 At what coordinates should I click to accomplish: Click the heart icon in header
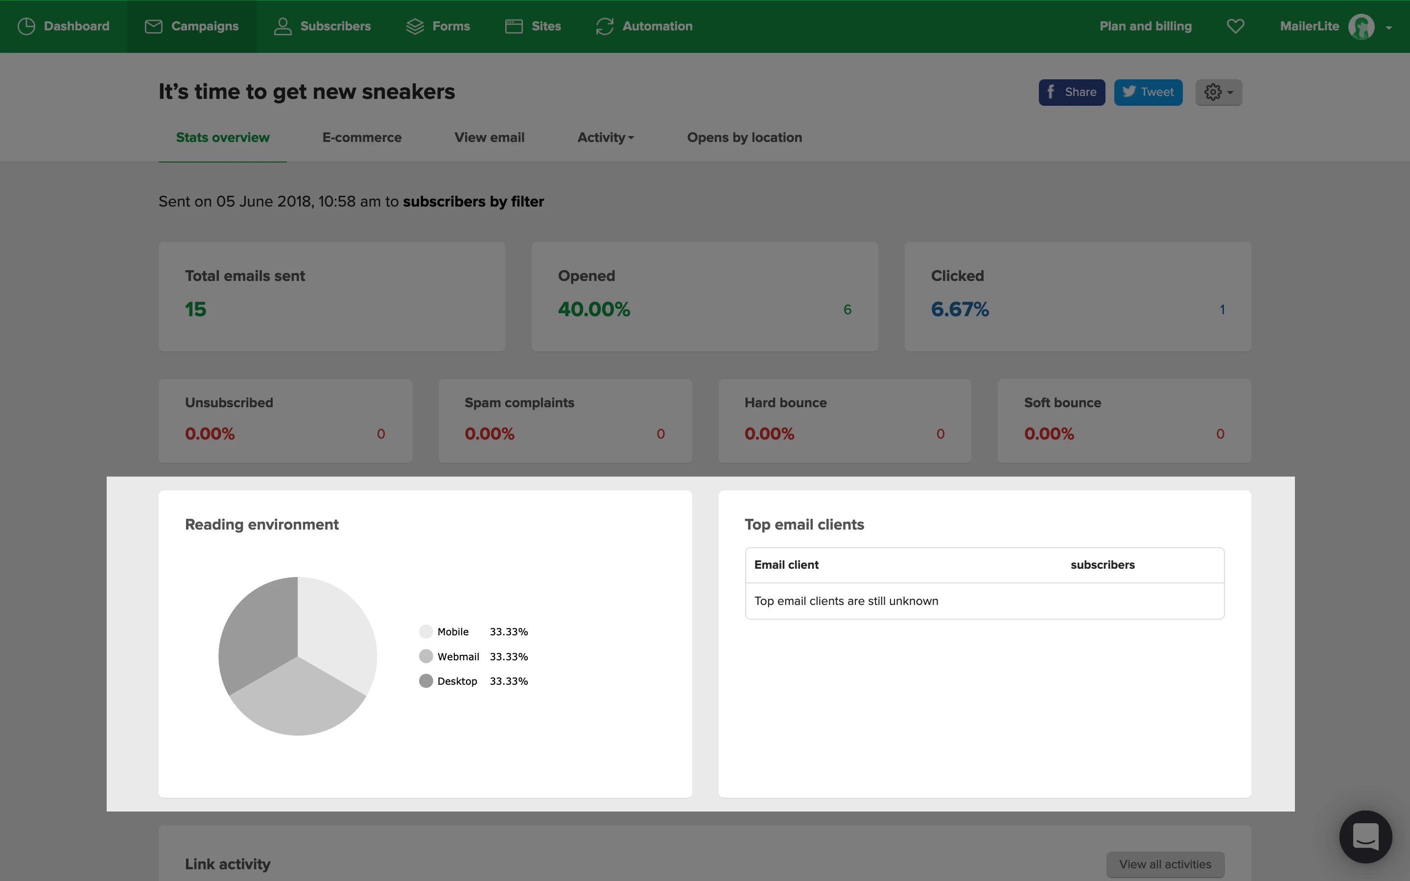pyautogui.click(x=1235, y=26)
